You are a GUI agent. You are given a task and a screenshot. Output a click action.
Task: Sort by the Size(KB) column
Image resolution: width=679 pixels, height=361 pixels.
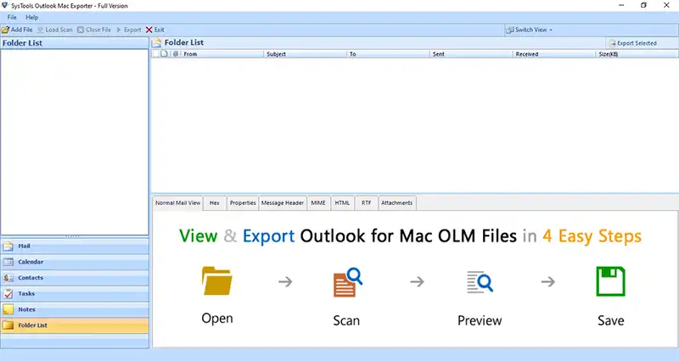pyautogui.click(x=637, y=54)
